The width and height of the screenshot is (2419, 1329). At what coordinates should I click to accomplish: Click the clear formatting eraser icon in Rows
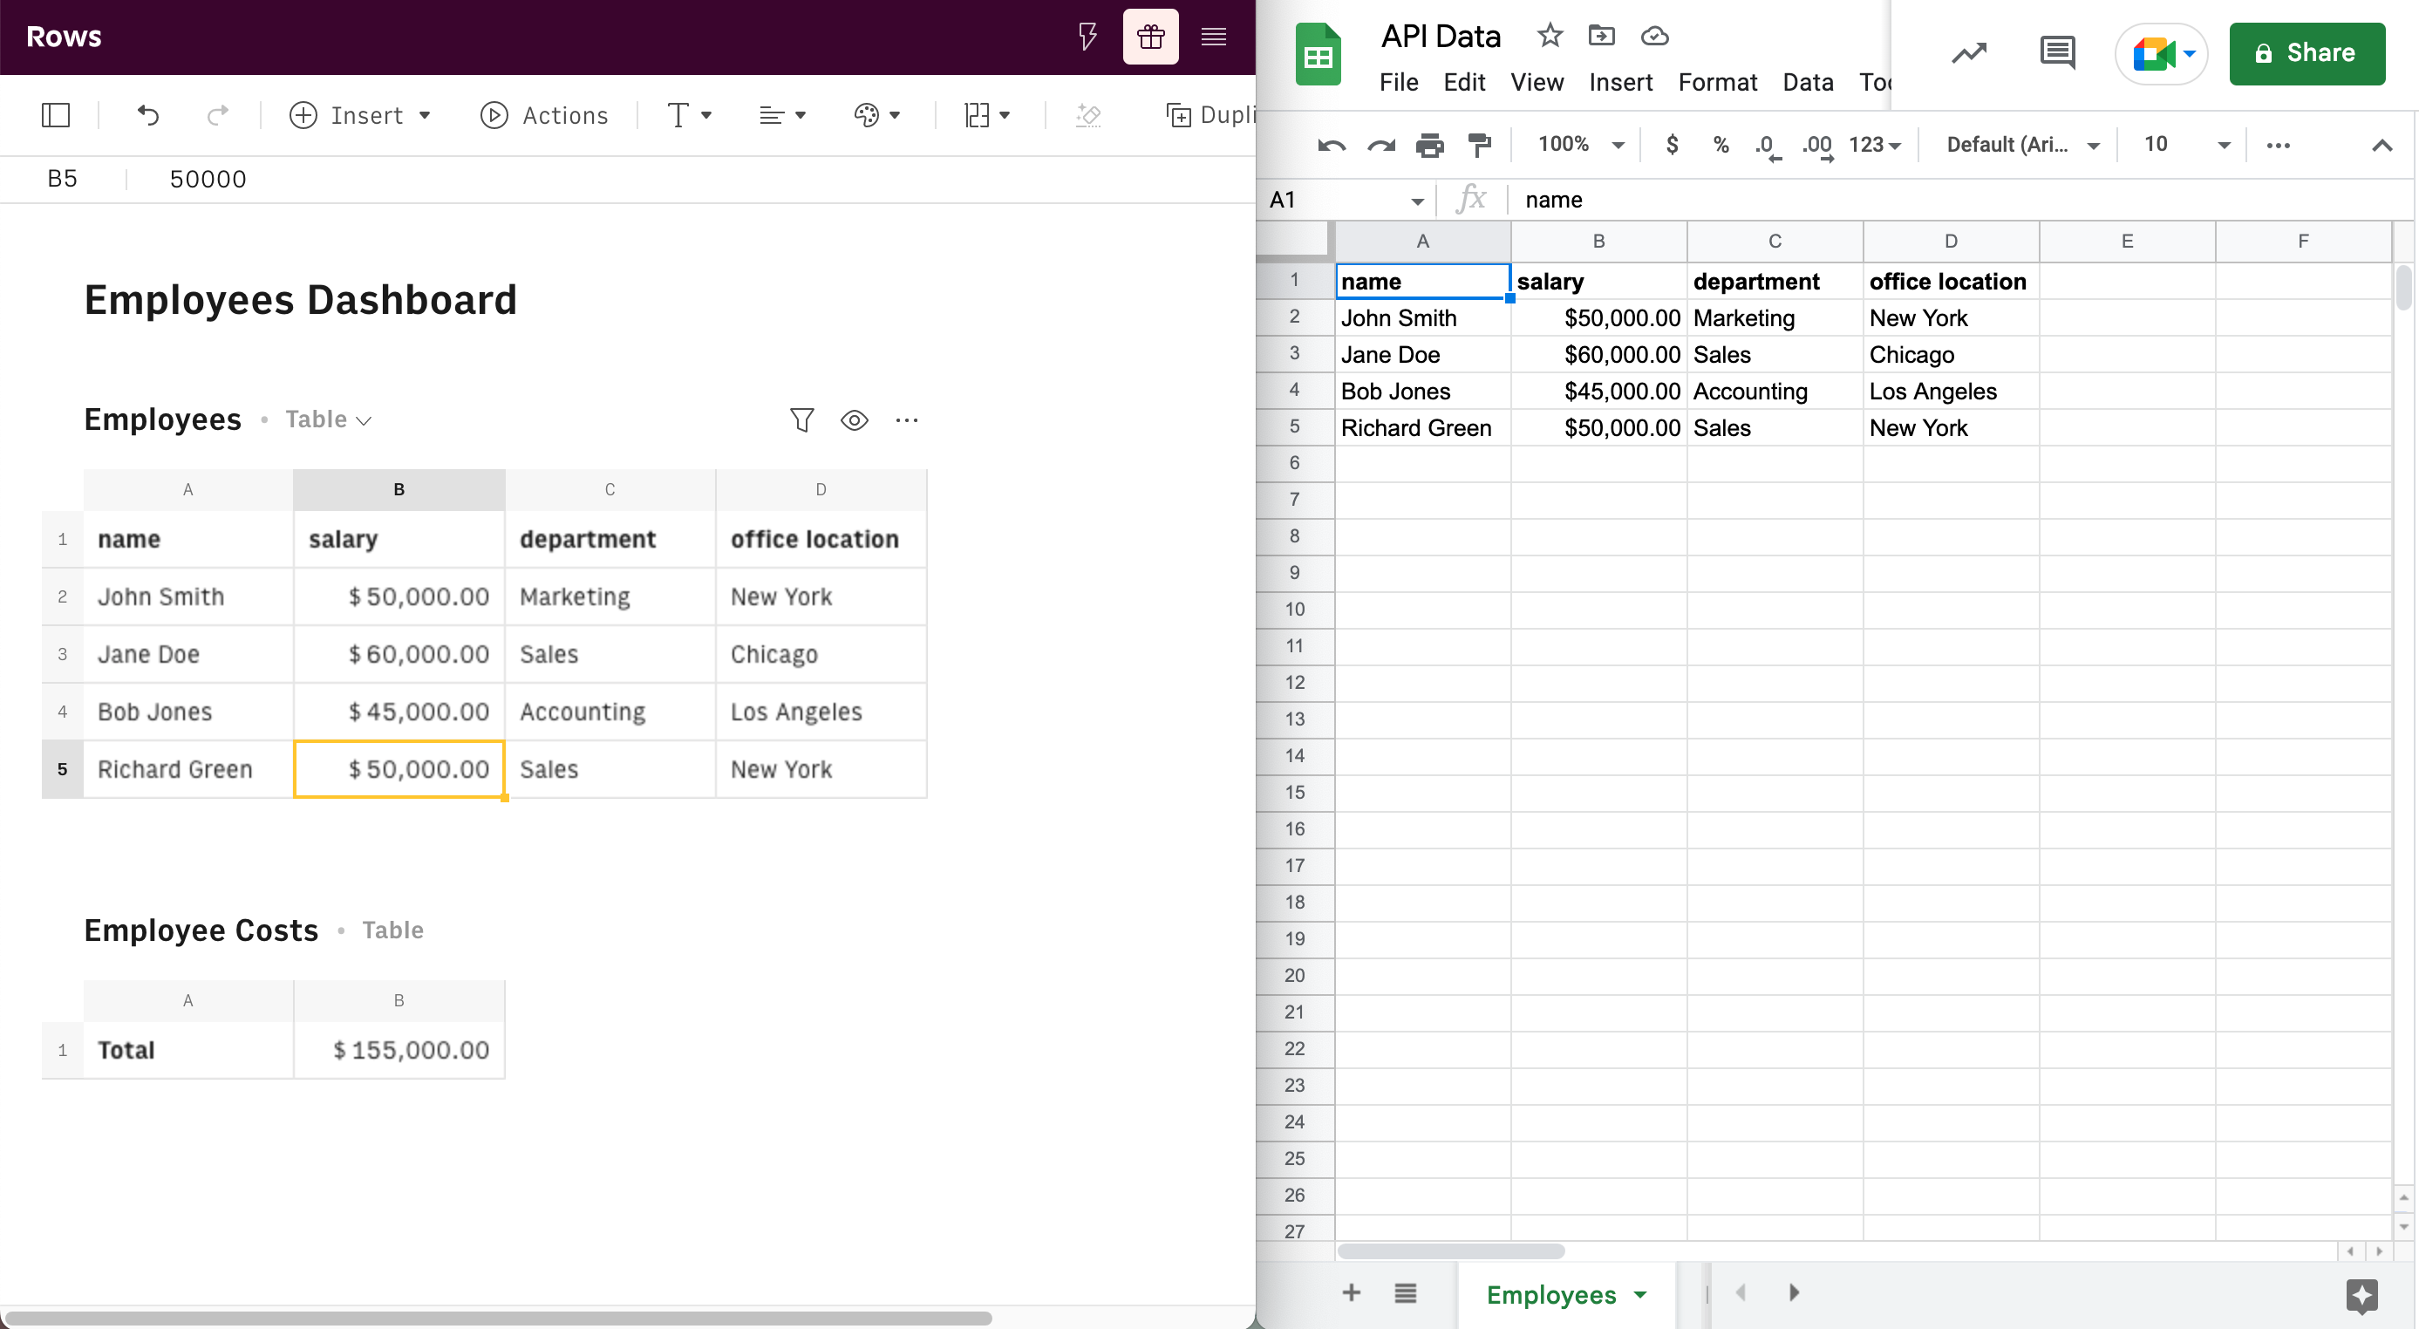(1088, 114)
